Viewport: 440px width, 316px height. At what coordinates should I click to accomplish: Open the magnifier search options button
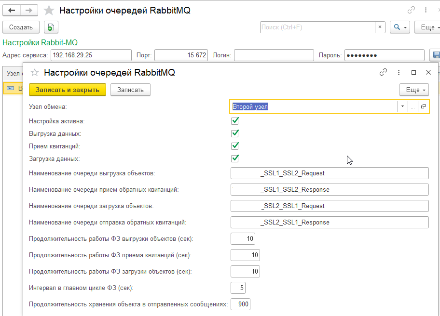[400, 27]
